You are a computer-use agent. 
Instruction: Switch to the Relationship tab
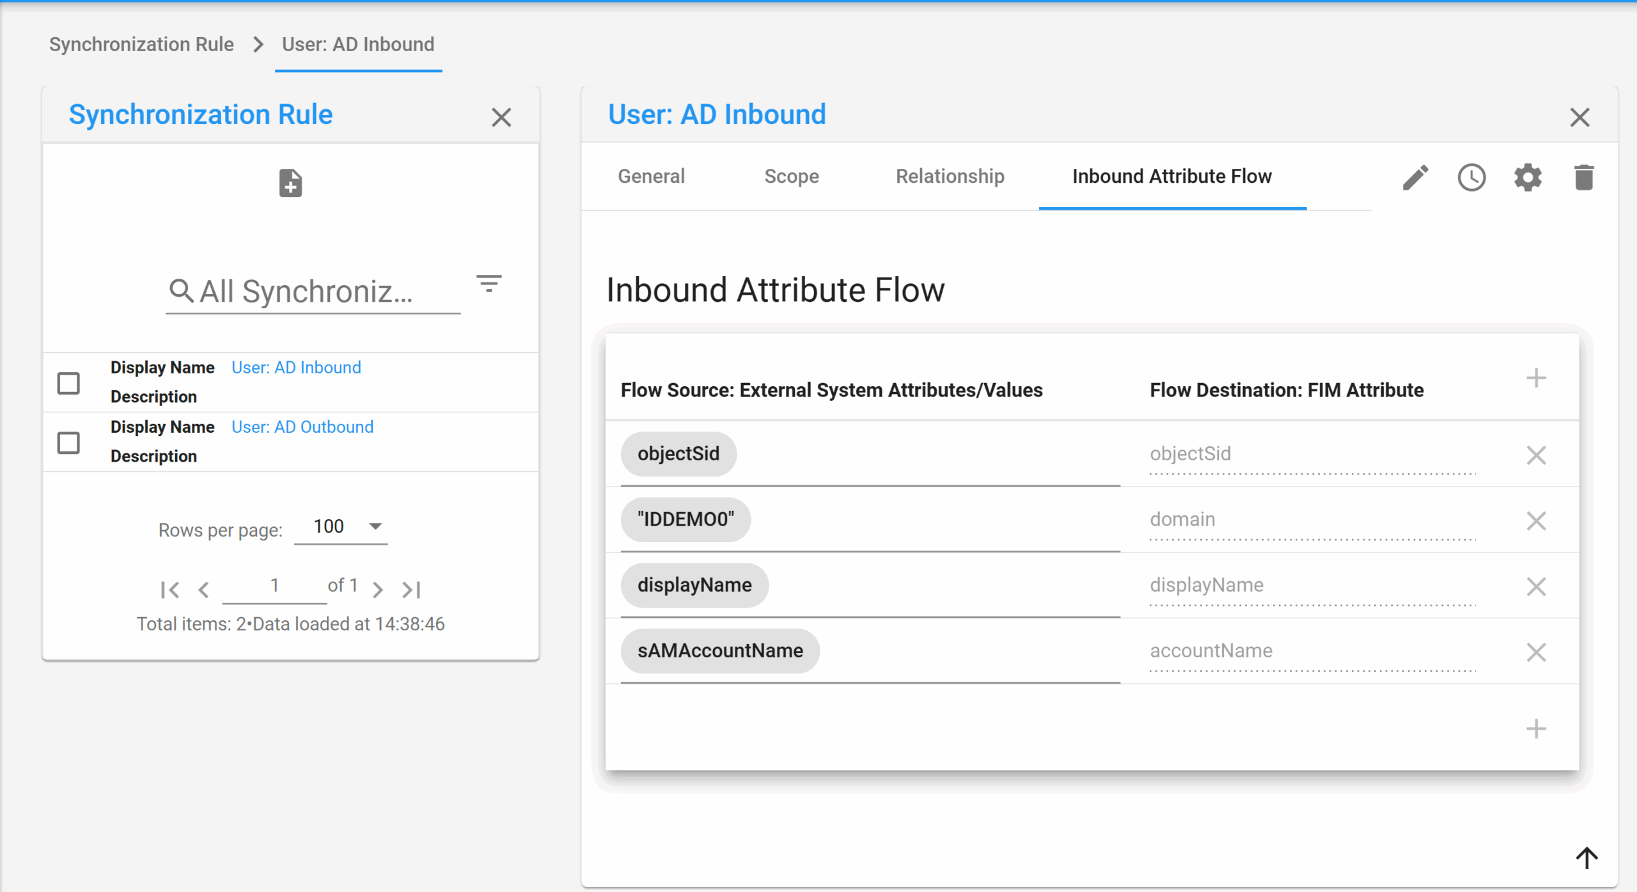click(x=950, y=176)
